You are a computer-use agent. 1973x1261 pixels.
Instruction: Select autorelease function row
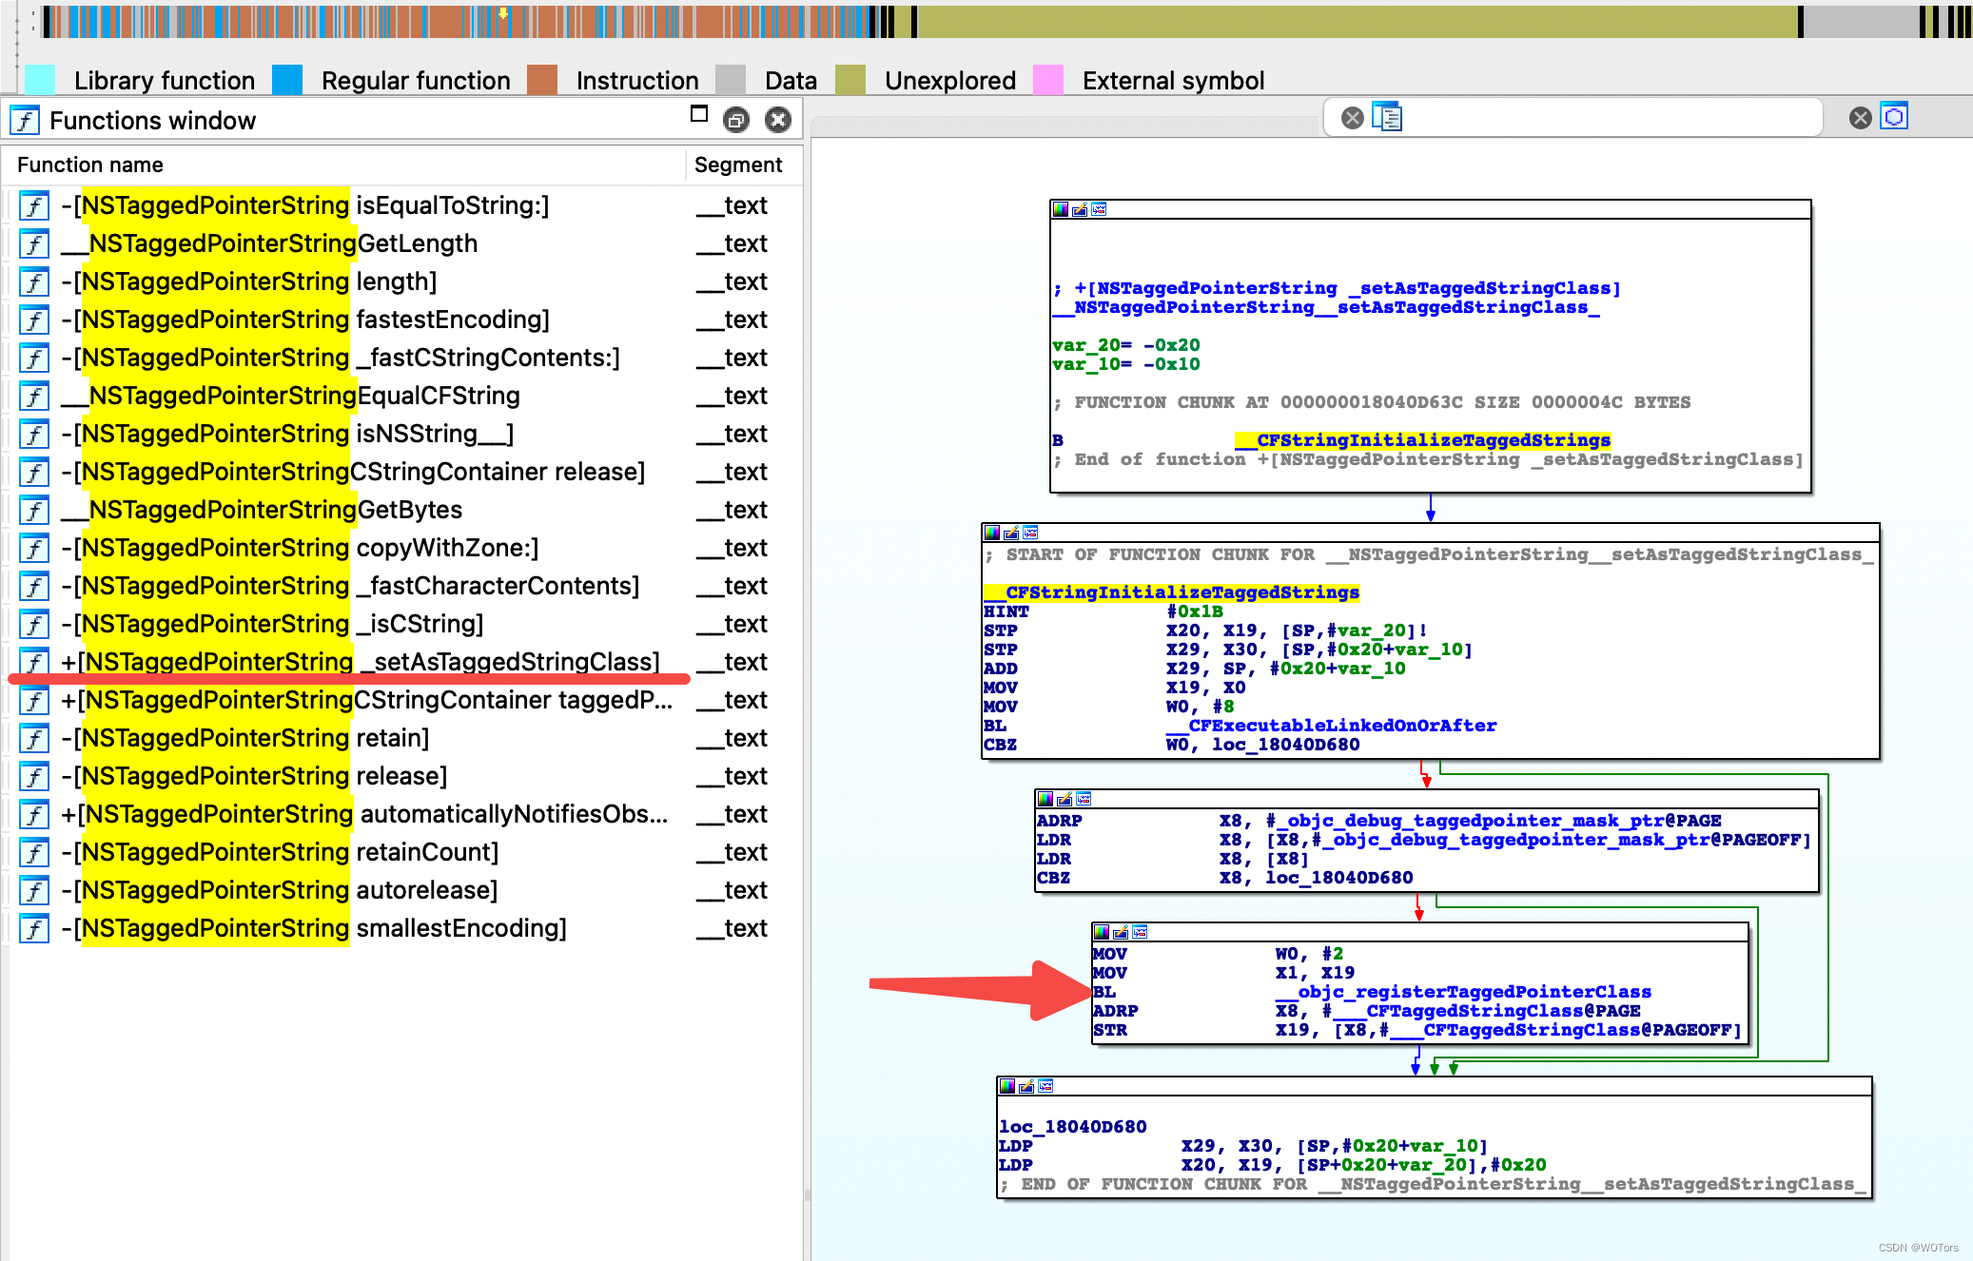pyautogui.click(x=403, y=890)
